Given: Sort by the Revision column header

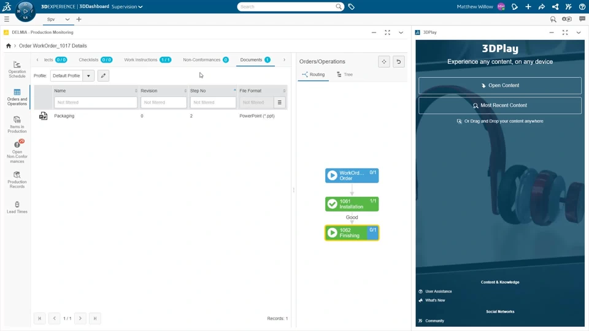Looking at the screenshot, I should point(163,91).
